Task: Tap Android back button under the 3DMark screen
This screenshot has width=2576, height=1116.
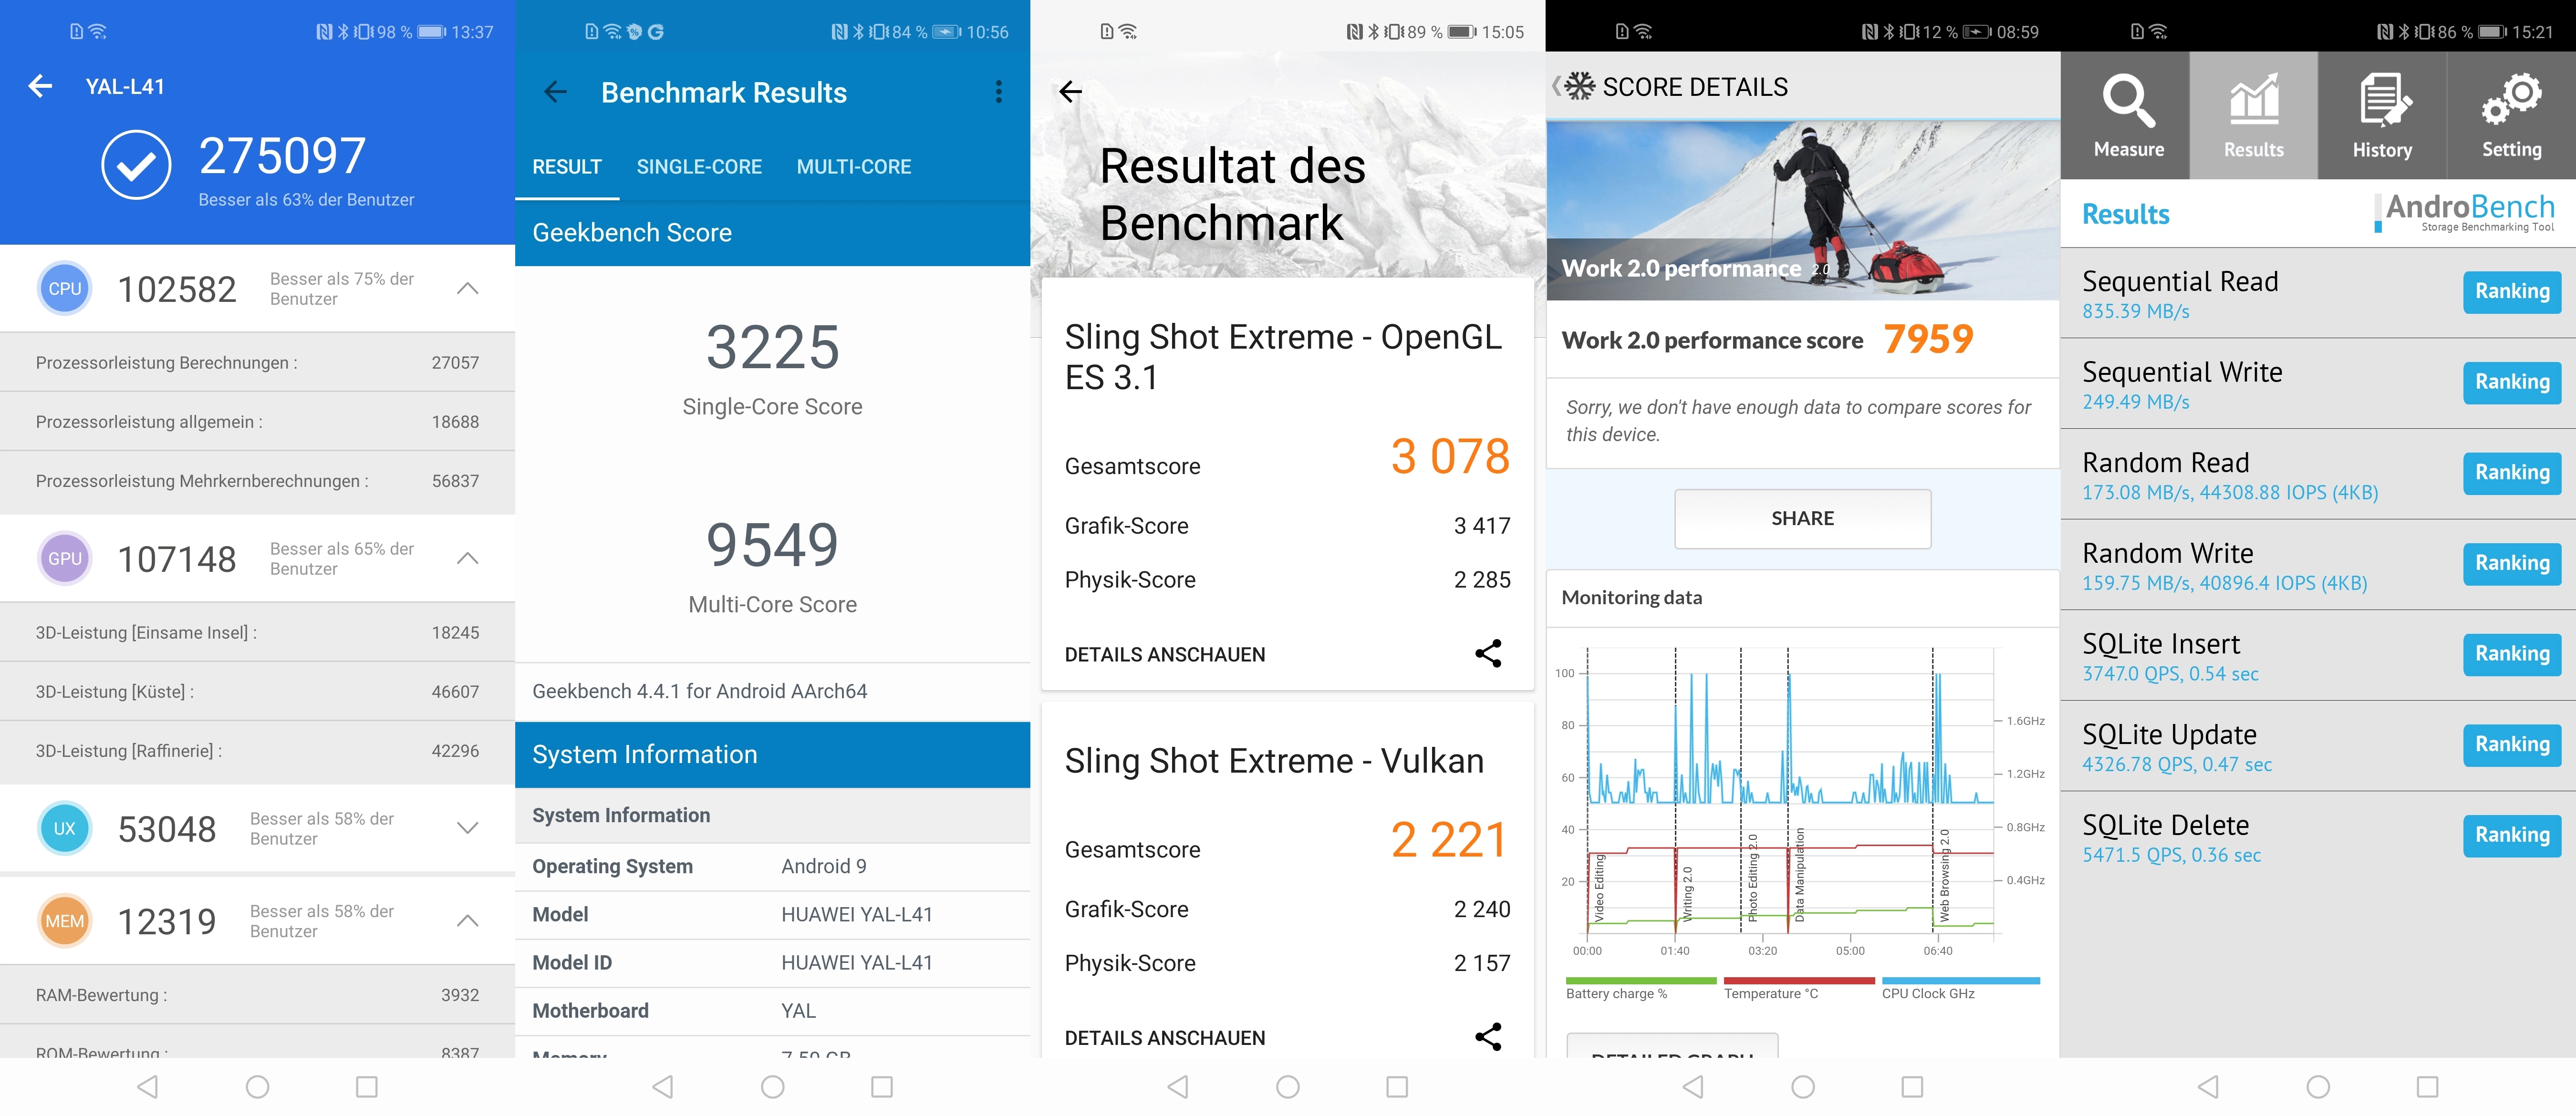Action: 1178,1087
